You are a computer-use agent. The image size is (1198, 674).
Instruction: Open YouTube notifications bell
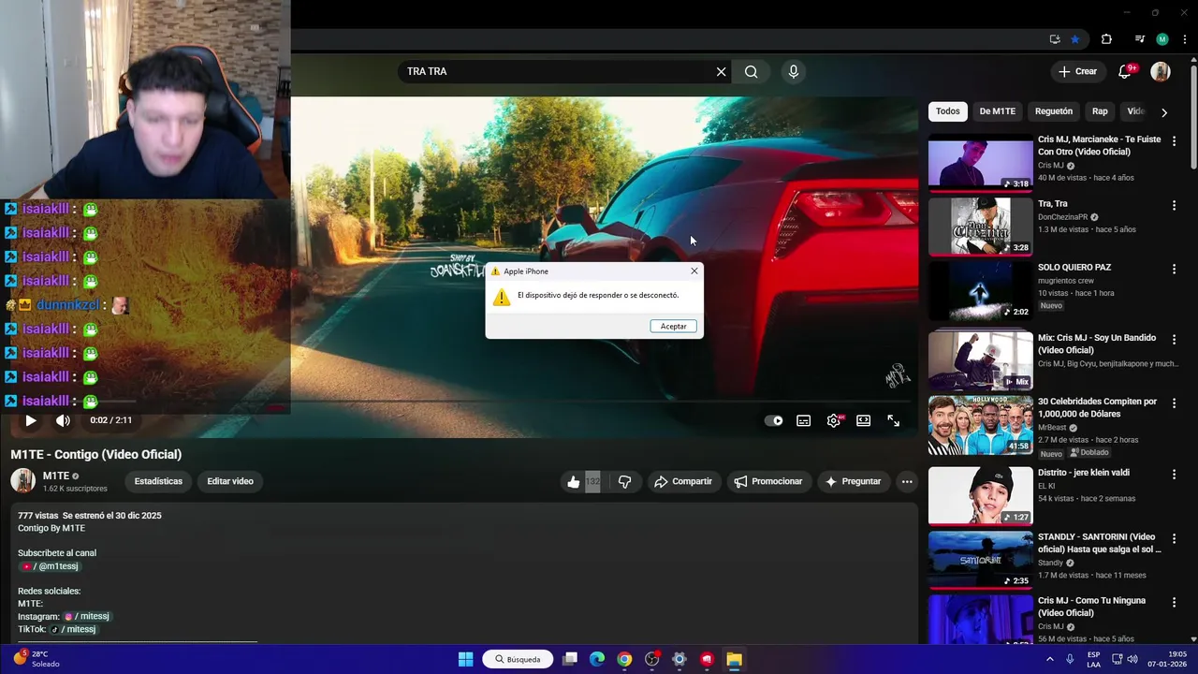point(1126,71)
